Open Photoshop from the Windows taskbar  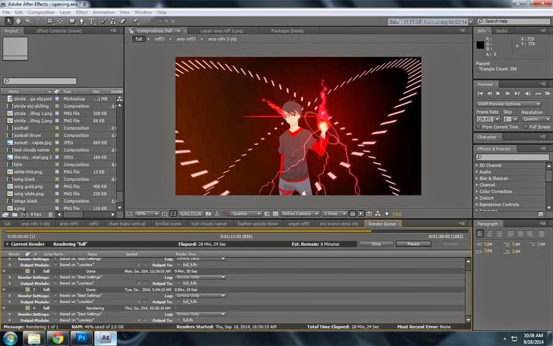point(82,338)
